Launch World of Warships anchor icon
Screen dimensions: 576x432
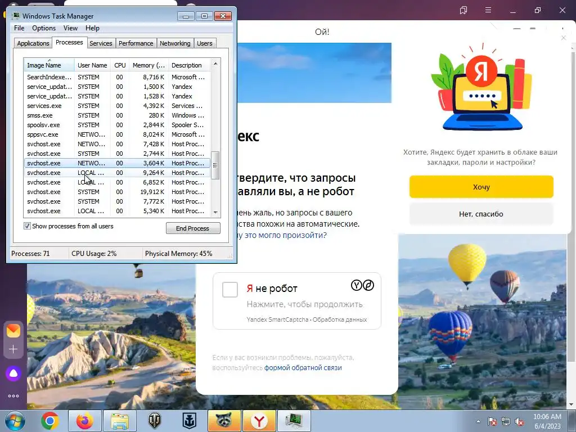click(189, 421)
